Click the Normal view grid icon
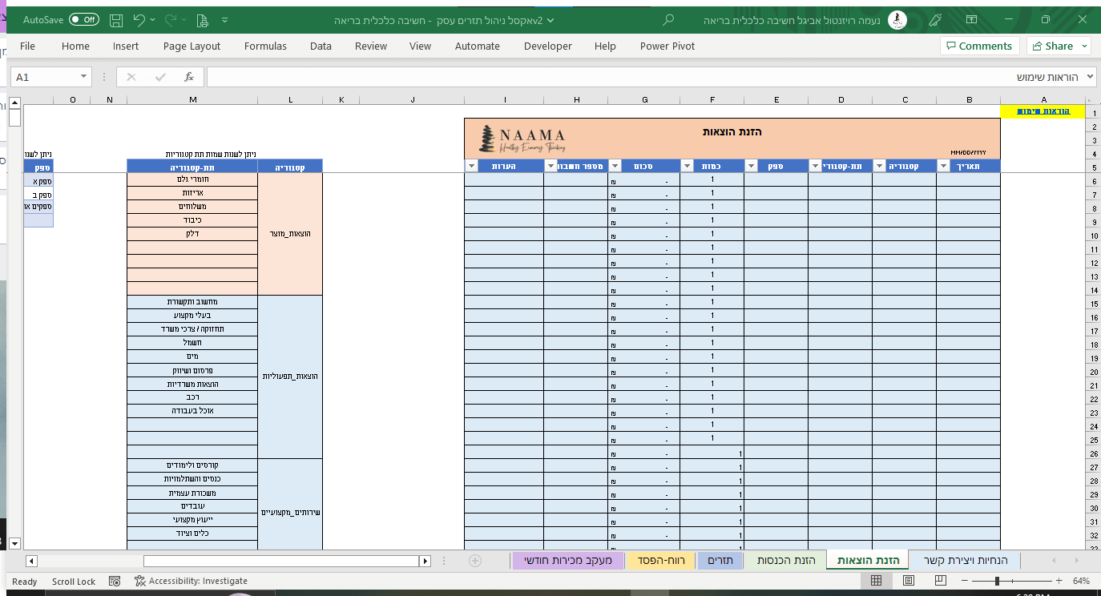Screen dimensions: 1101x596 point(877,581)
